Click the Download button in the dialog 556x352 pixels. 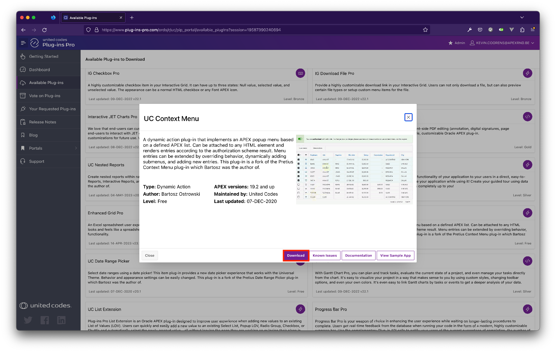click(x=296, y=255)
